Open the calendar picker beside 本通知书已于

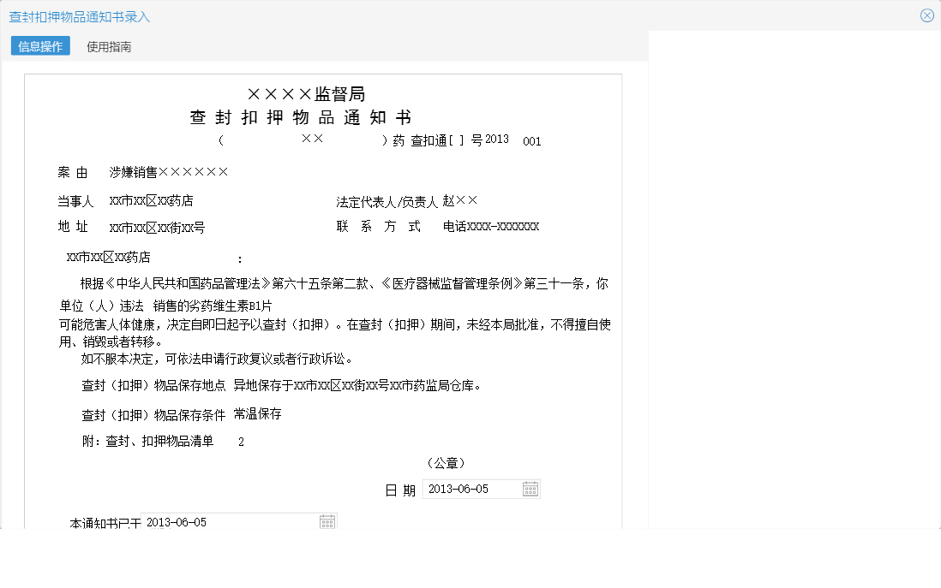click(327, 520)
